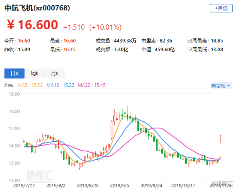Click the stock title 中航飞机(sz000768)
236x189 pixels.
click(37, 8)
